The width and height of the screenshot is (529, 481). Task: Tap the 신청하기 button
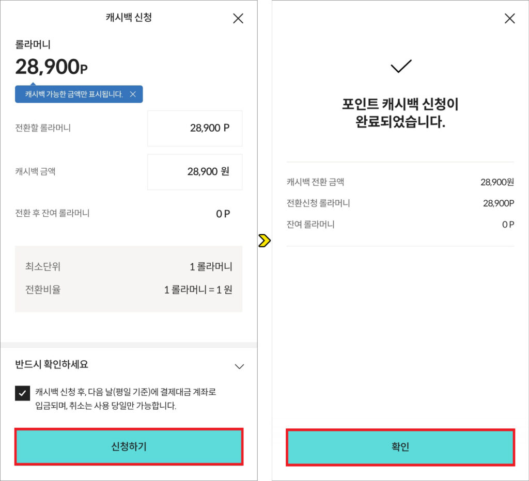click(129, 446)
